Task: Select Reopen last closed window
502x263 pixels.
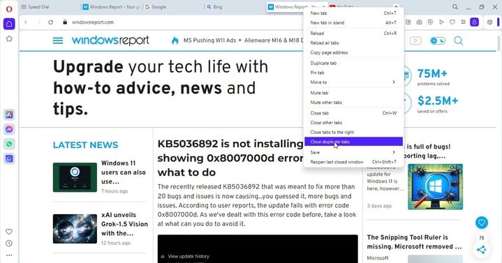Action: pyautogui.click(x=353, y=162)
